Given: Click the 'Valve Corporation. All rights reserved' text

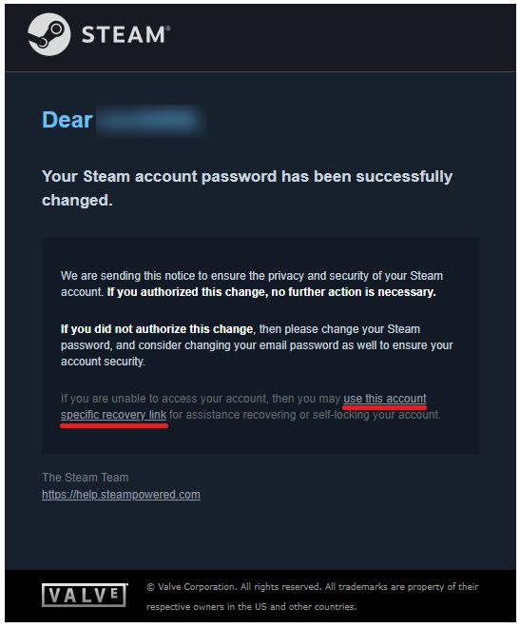Looking at the screenshot, I should [x=240, y=587].
